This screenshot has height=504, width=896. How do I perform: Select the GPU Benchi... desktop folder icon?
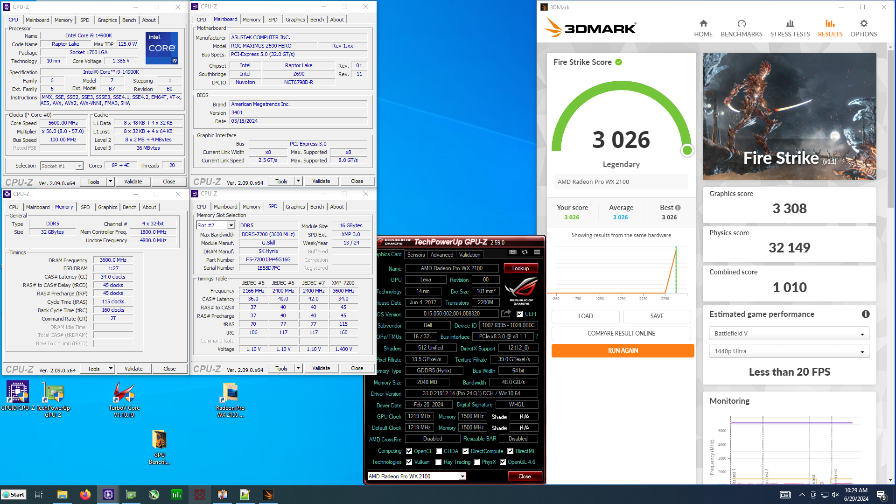coord(159,447)
